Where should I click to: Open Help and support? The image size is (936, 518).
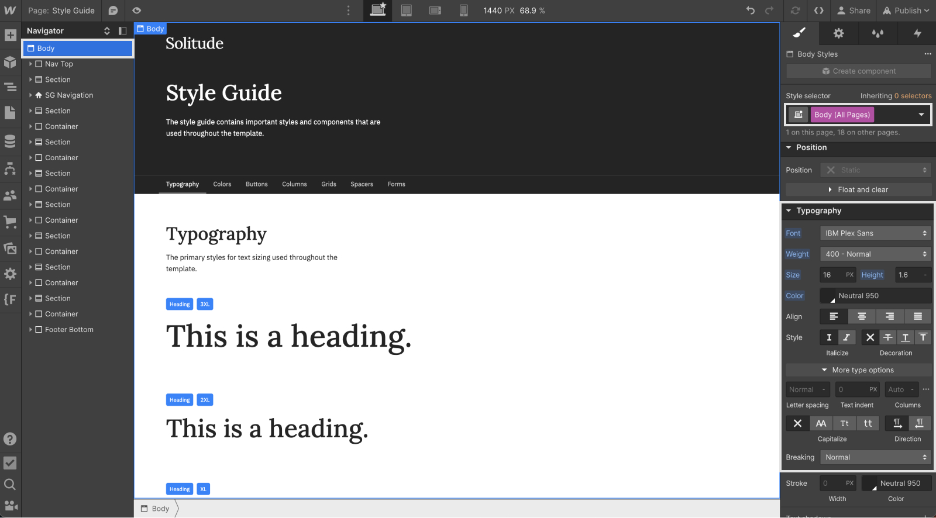tap(10, 439)
